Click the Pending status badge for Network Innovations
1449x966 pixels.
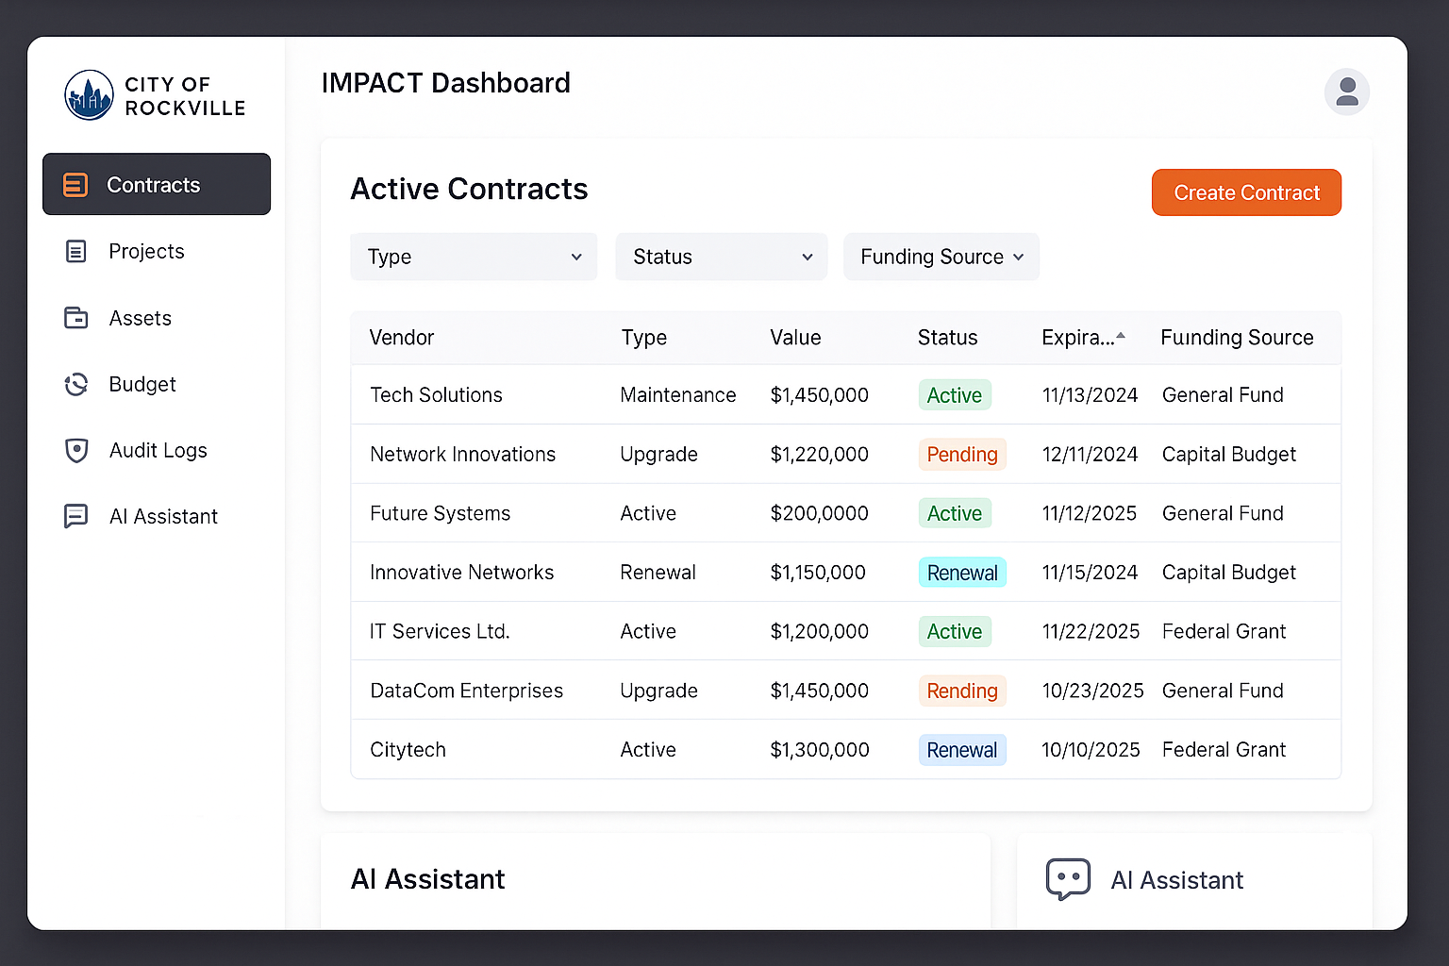click(x=961, y=455)
